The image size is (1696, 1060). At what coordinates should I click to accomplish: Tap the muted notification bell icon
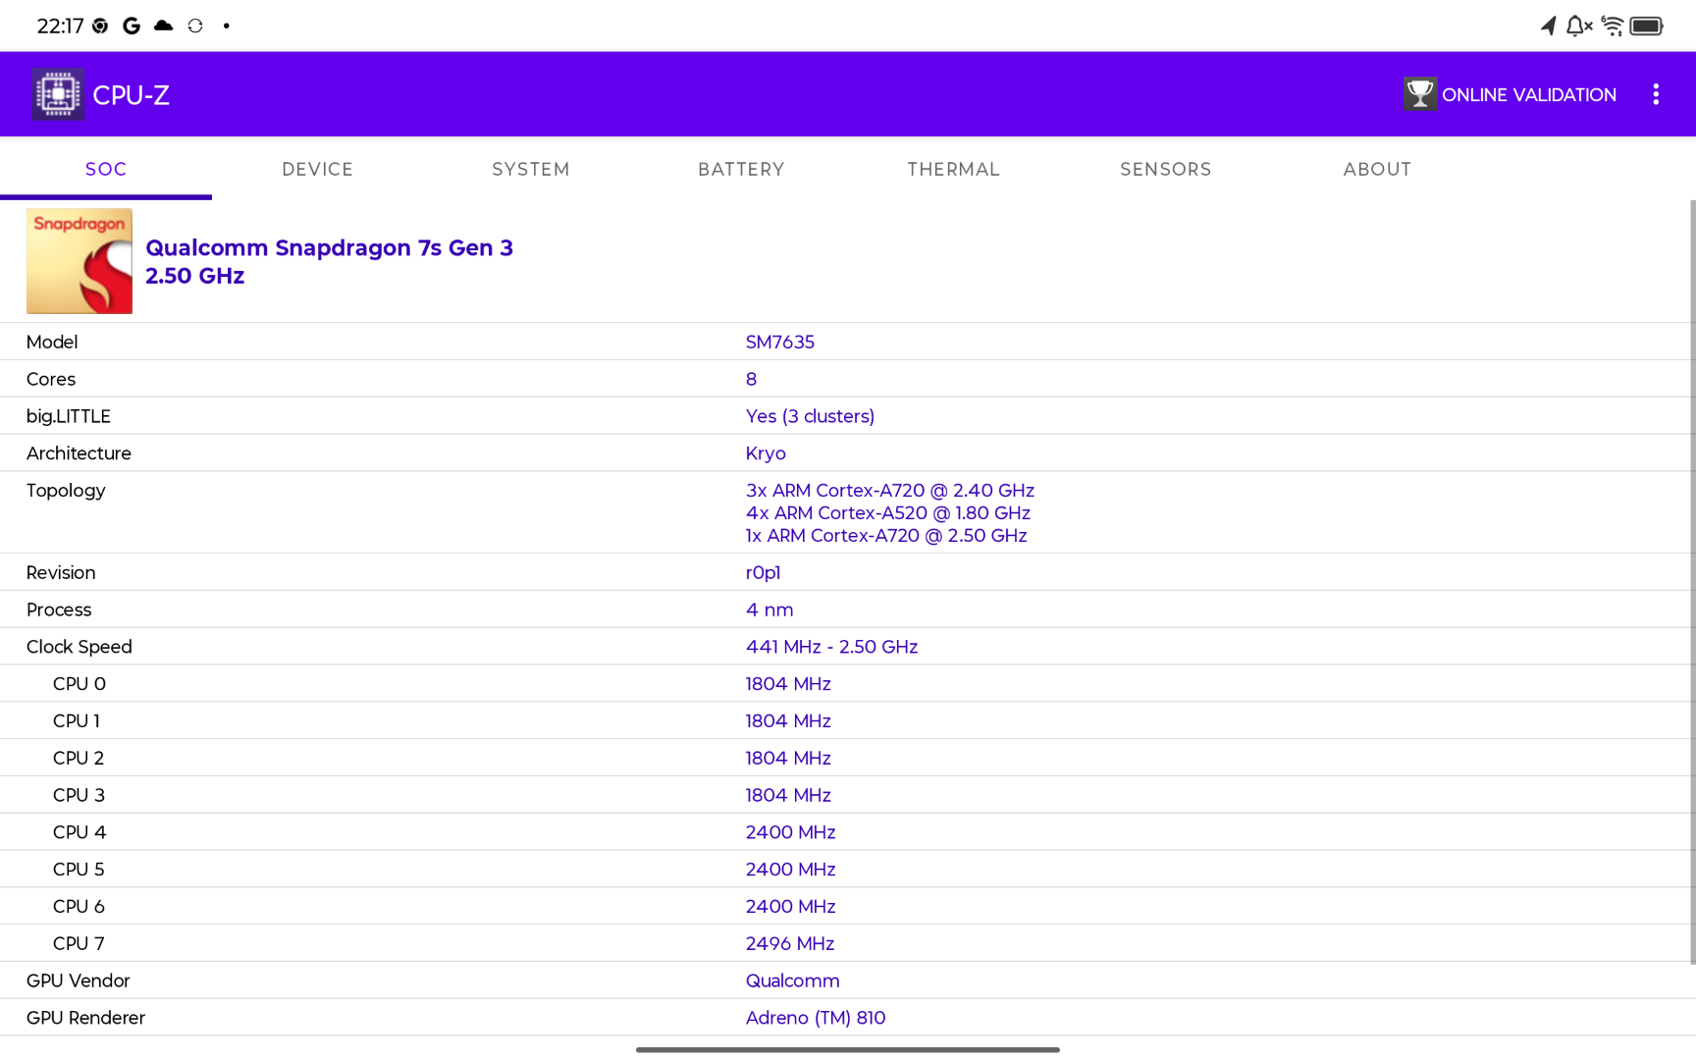[x=1578, y=26]
